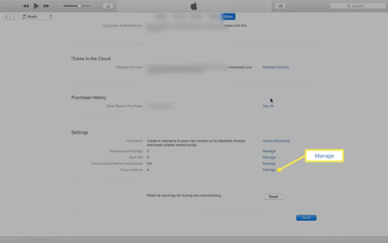Open the Music media dropdown
388x243 pixels.
coord(36,17)
